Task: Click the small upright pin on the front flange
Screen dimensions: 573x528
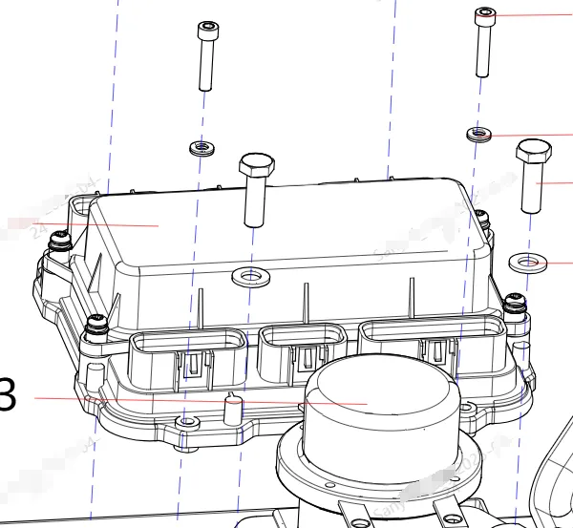Action: tap(233, 410)
